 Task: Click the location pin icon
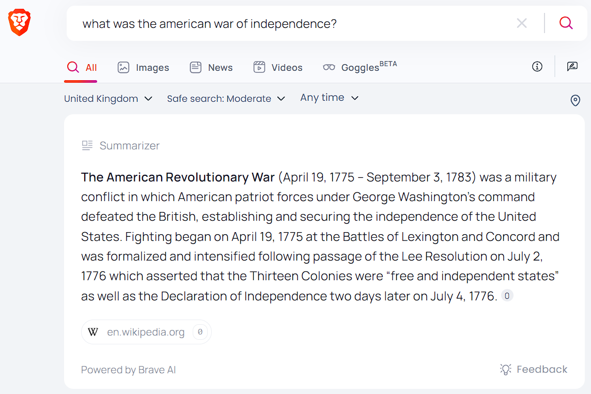point(575,100)
